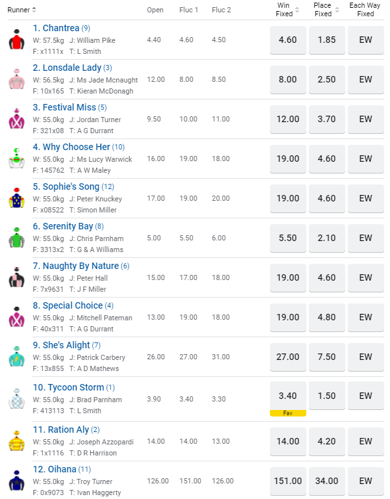Screen dimensions: 390x499
Task: Click Sophie's Song blue starred jockey silk
Action: click(x=16, y=198)
